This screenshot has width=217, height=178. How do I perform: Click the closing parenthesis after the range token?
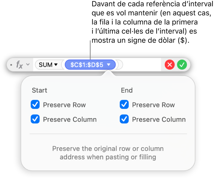[x=119, y=65]
